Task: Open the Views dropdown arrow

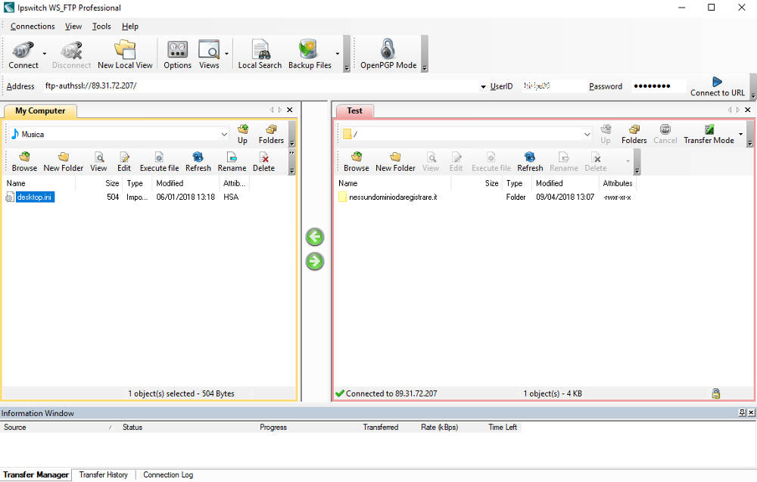Action: 226,54
